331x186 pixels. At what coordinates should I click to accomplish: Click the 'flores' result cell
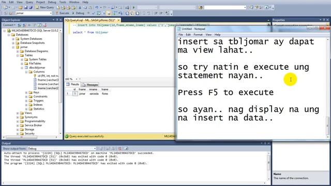pos(104,94)
